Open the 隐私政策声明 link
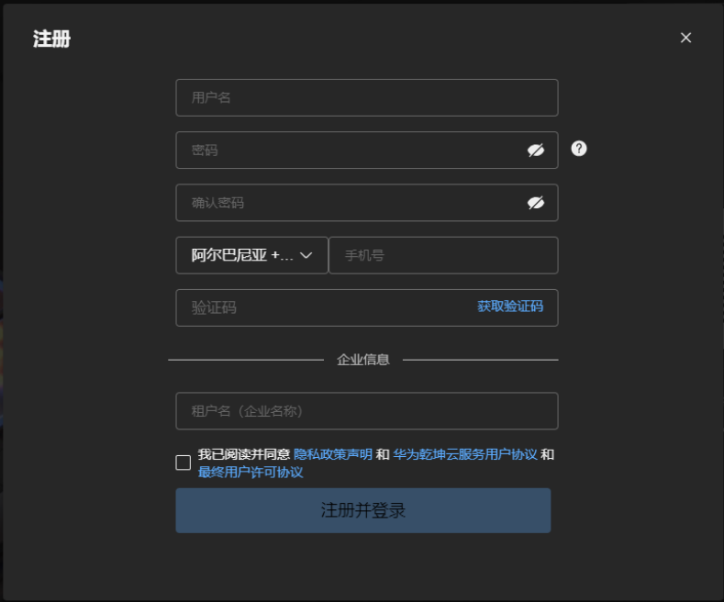Image resolution: width=724 pixels, height=602 pixels. coord(333,454)
